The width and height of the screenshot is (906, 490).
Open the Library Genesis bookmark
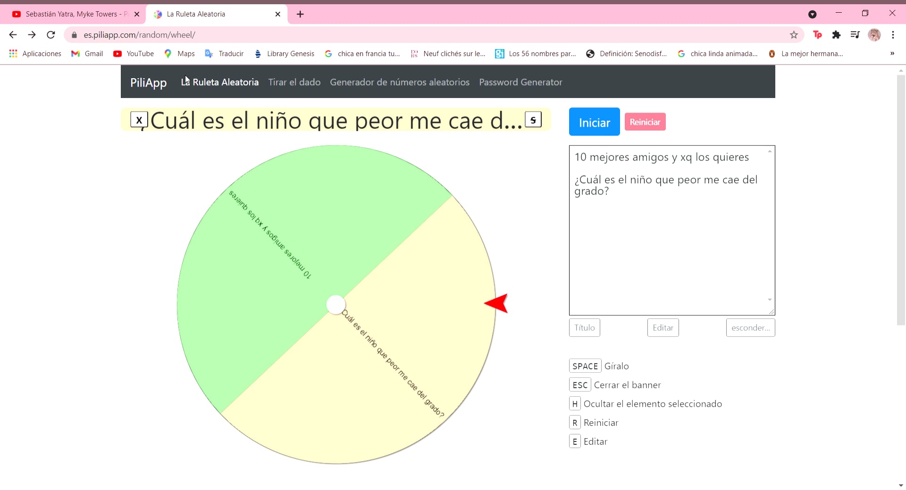coord(284,53)
